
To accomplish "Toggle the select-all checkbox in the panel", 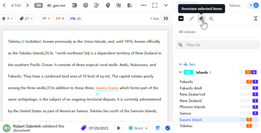I will coord(181,19).
